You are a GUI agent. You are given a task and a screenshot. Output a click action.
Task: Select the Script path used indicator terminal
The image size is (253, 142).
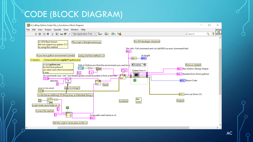point(93,118)
